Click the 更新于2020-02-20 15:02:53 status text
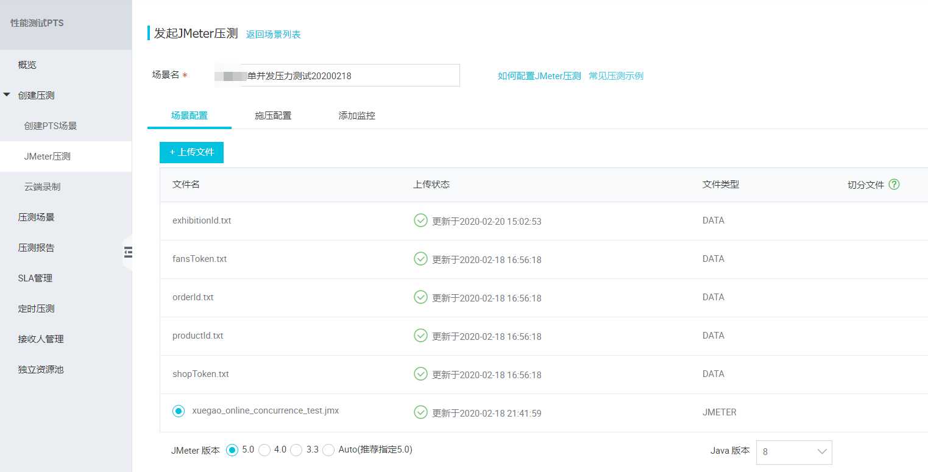928x472 pixels. click(x=487, y=222)
